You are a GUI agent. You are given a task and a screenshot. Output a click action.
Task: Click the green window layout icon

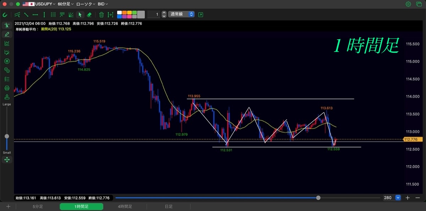pyautogui.click(x=418, y=4)
